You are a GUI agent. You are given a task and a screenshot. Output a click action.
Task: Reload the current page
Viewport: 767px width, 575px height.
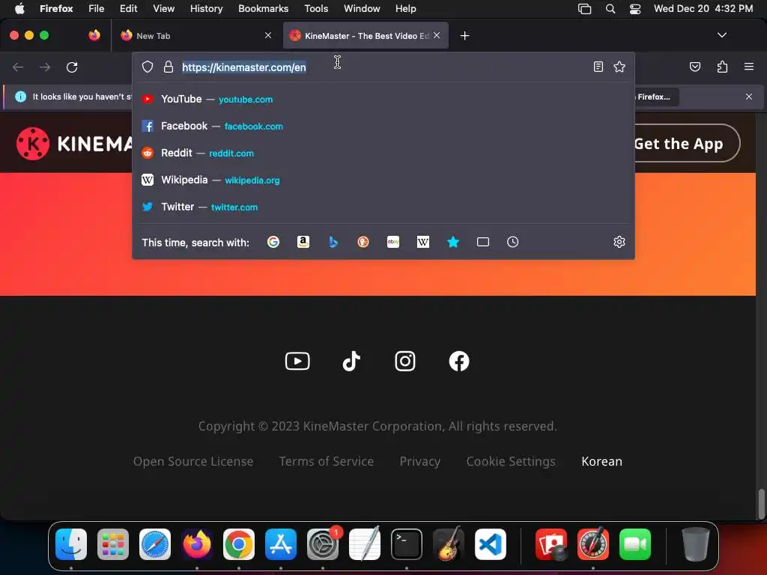pyautogui.click(x=72, y=67)
